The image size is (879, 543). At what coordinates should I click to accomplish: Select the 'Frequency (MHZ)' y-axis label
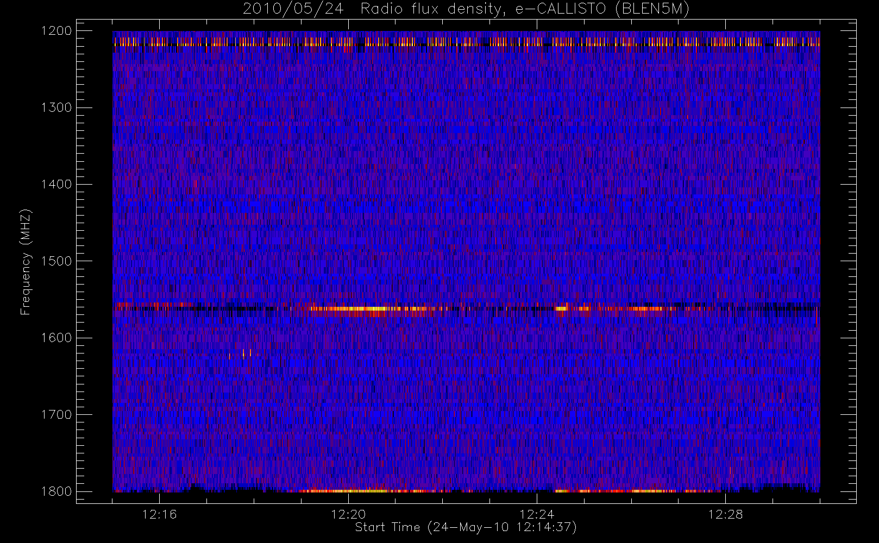26,262
